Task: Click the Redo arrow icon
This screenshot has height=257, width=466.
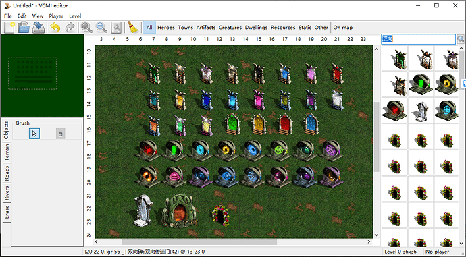Action: pyautogui.click(x=70, y=28)
